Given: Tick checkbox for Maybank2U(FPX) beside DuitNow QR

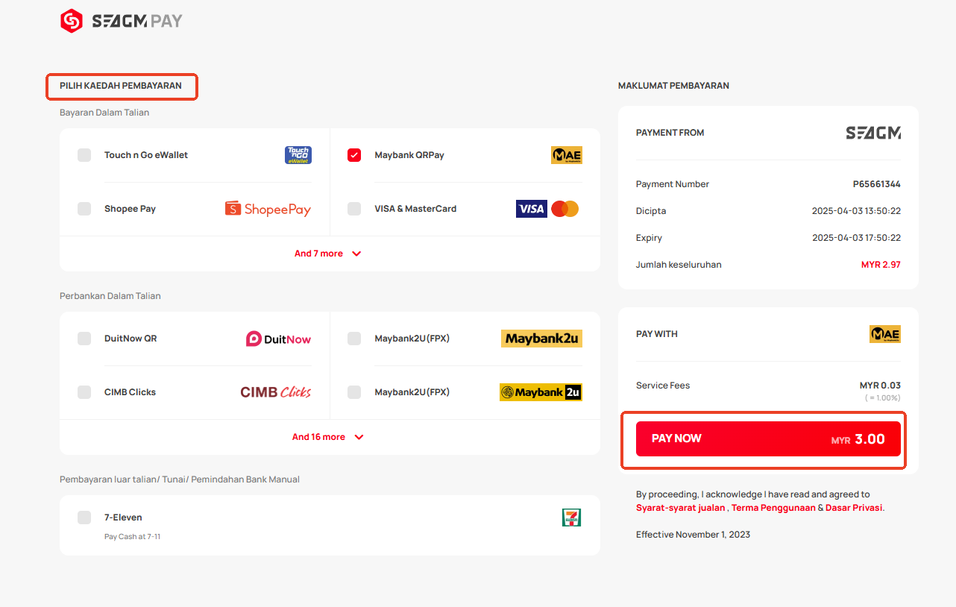Looking at the screenshot, I should click(354, 339).
